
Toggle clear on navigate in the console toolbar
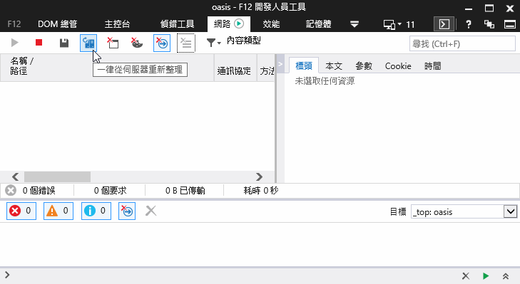tap(127, 211)
